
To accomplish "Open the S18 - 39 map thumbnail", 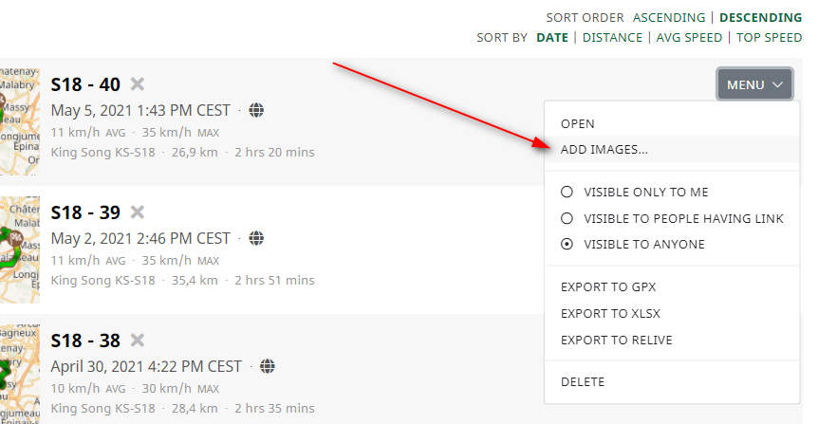I will [20, 249].
